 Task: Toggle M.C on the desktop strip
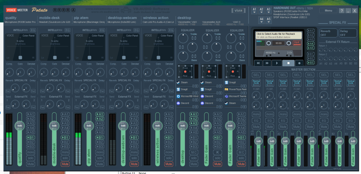(194, 152)
